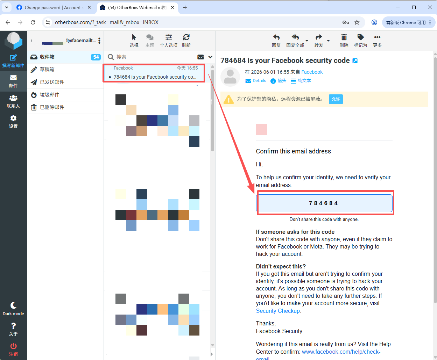Open the Drafts folder
The image size is (437, 360).
(65, 70)
